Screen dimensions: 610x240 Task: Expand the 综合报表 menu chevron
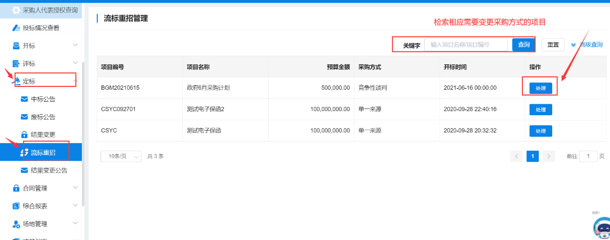click(75, 205)
